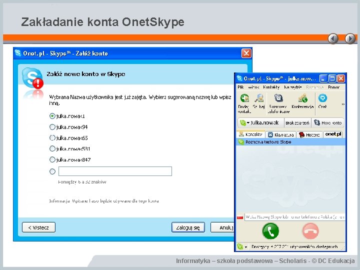The image size is (360, 270).
Task: Go to next slide arrow
Action: pyautogui.click(x=350, y=38)
